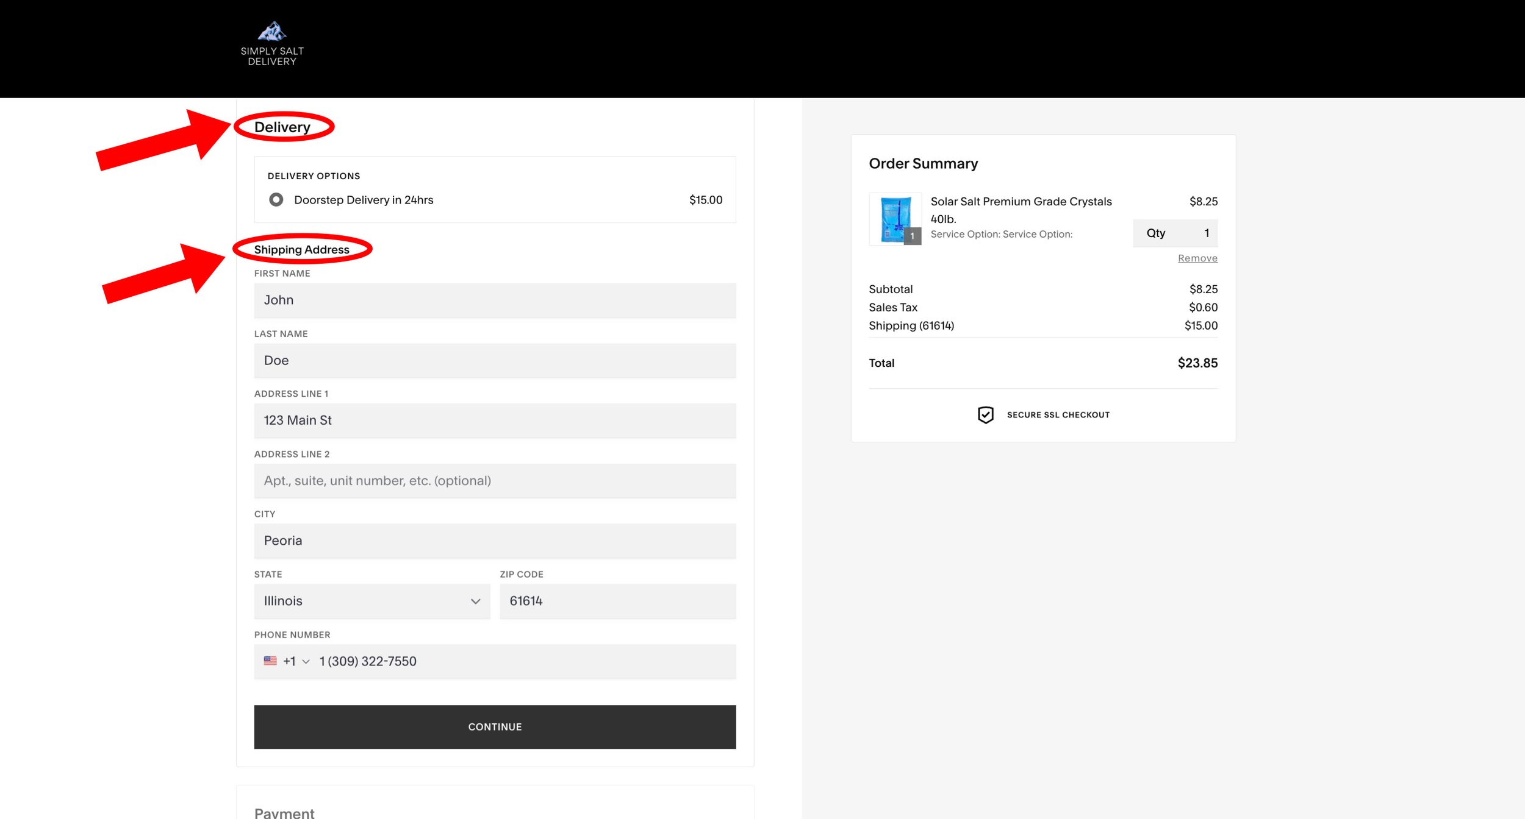Screen dimensions: 1525x819
Task: Click the Qty value for the salt product
Action: point(1206,233)
